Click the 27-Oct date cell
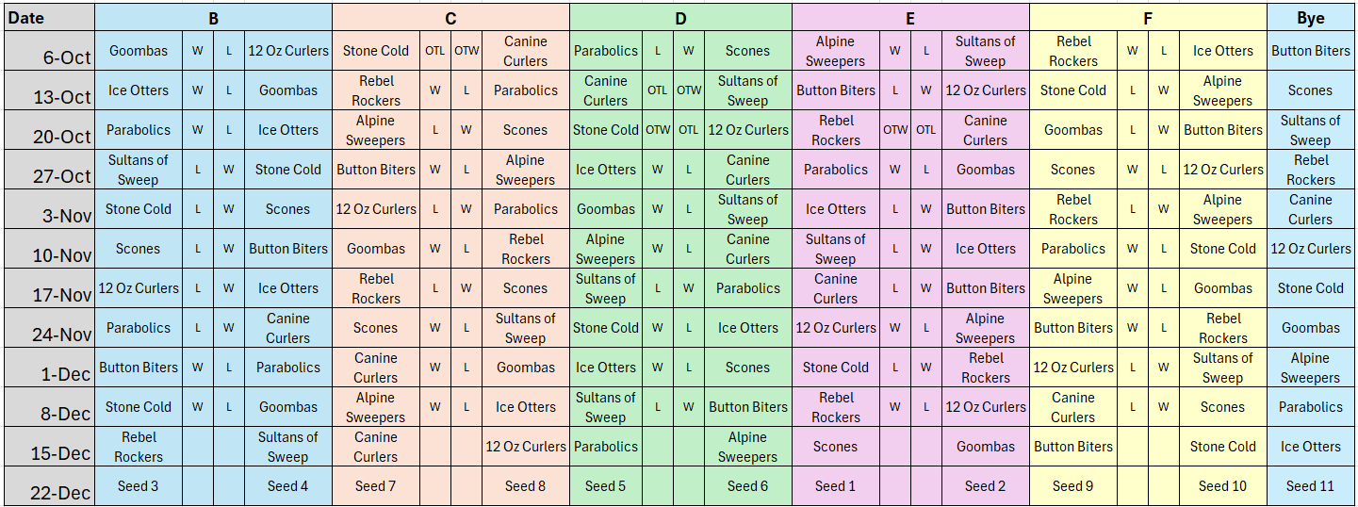Screen dimensions: 1358x507 [47, 170]
